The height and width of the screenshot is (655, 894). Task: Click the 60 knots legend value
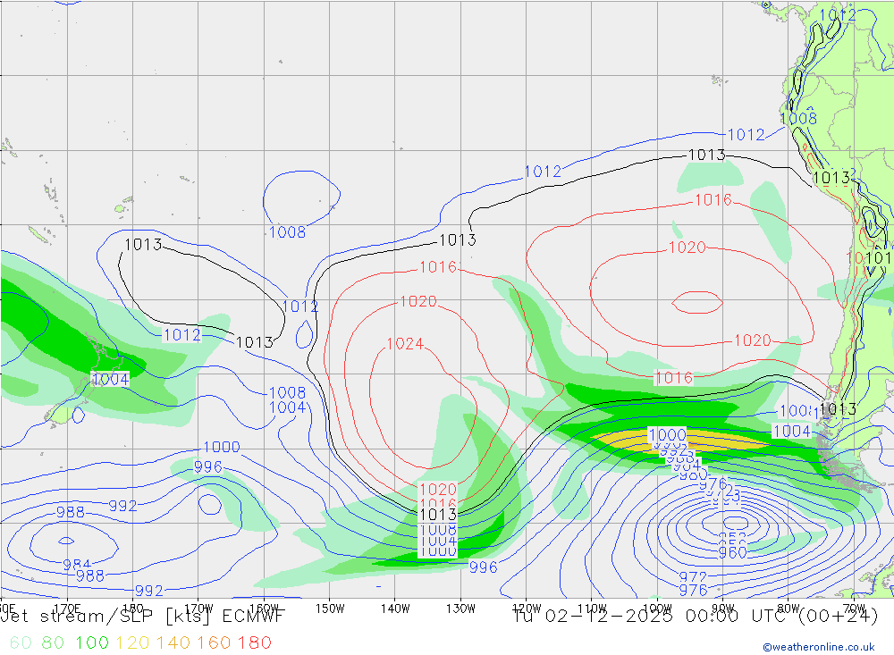(x=21, y=643)
